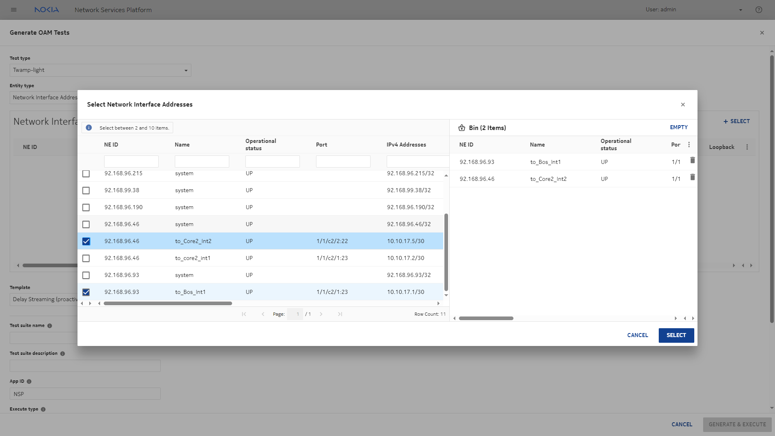Image resolution: width=775 pixels, height=436 pixels.
Task: Open the hamburger main menu
Action: [14, 10]
